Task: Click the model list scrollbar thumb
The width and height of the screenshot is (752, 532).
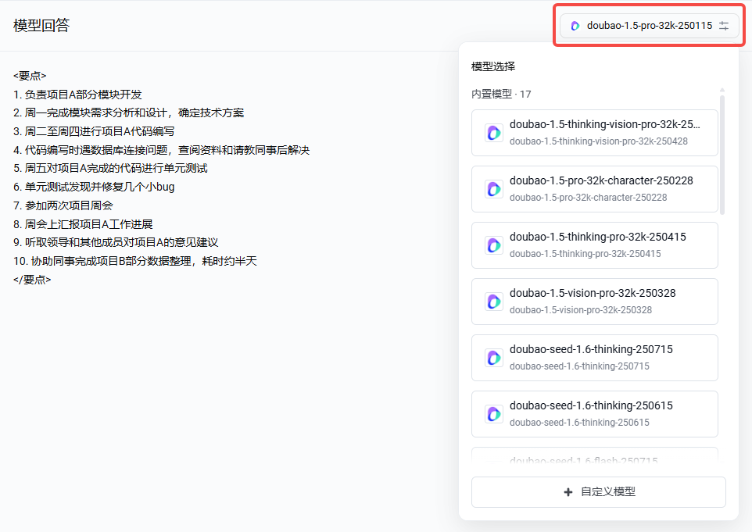Action: (x=722, y=155)
